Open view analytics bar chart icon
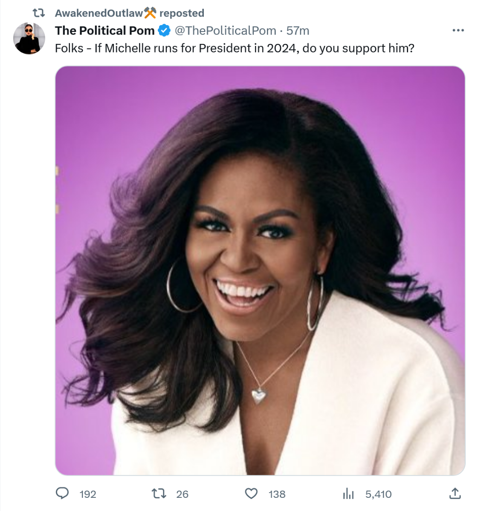This screenshot has height=511, width=478. coord(348,494)
